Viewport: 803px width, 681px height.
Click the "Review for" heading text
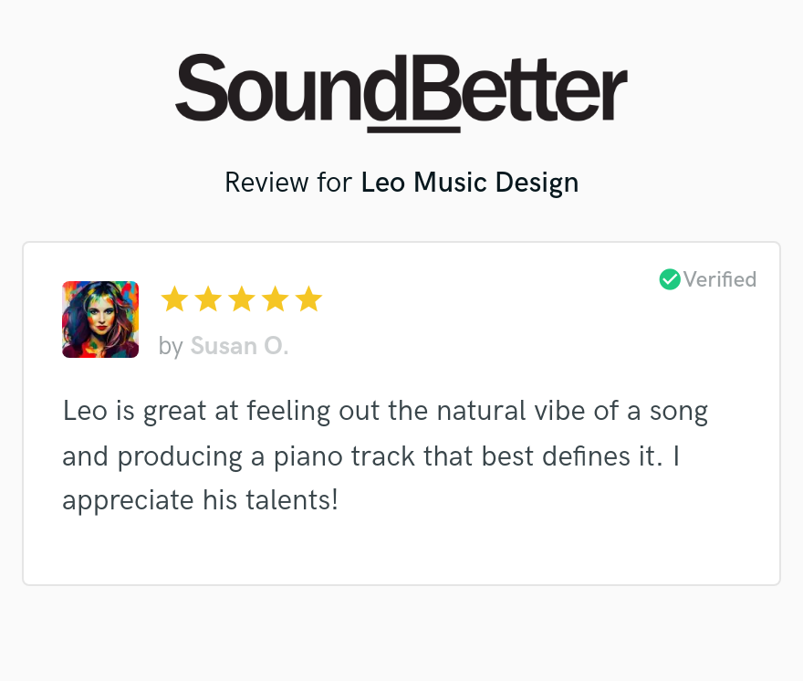pyautogui.click(x=288, y=183)
